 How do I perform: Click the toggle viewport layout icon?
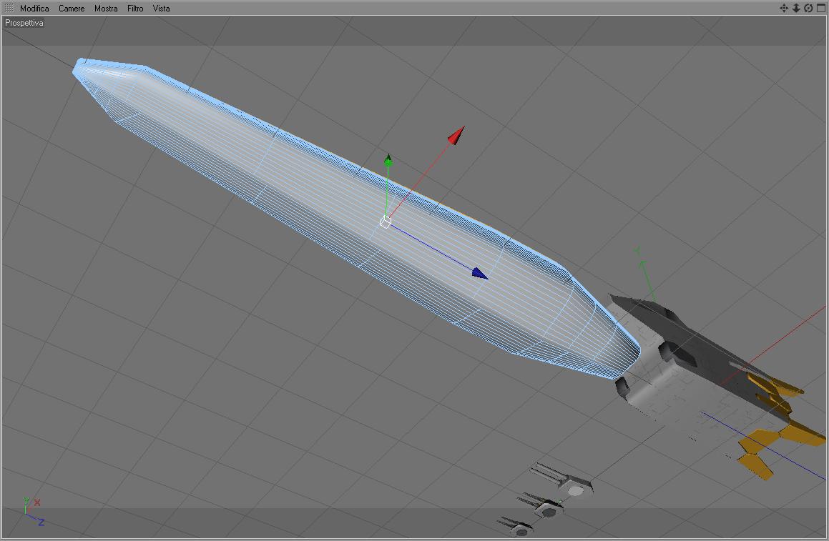click(821, 8)
